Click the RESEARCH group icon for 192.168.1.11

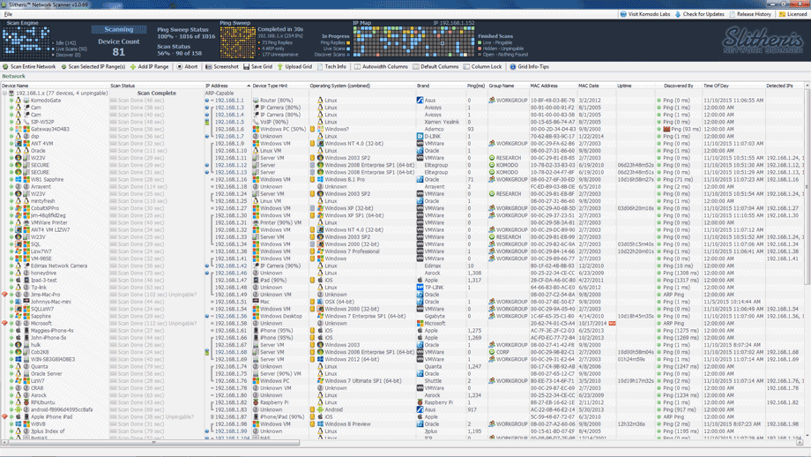492,158
